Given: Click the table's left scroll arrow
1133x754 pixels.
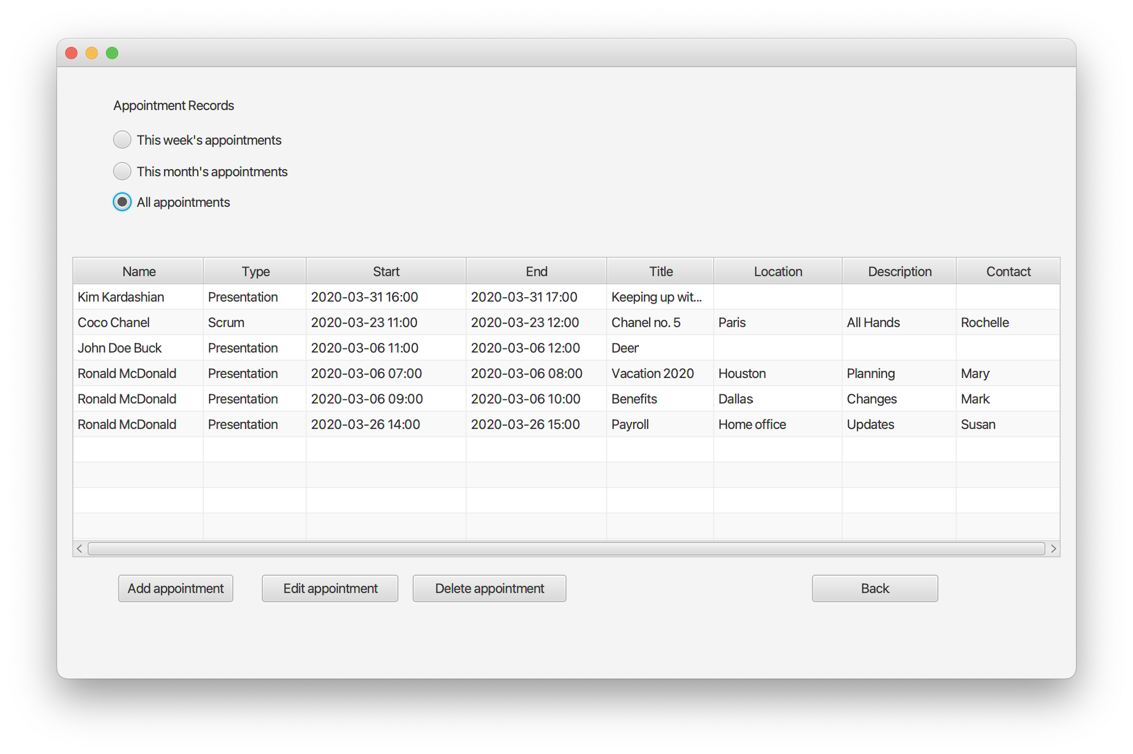Looking at the screenshot, I should 79,549.
